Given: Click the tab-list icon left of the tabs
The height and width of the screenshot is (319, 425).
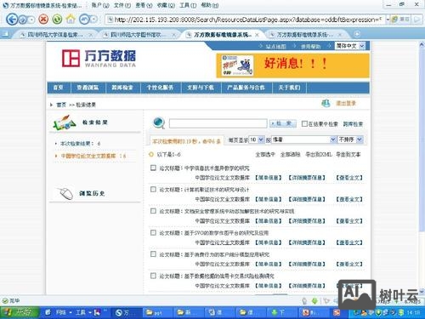Looking at the screenshot, I should (x=5, y=35).
